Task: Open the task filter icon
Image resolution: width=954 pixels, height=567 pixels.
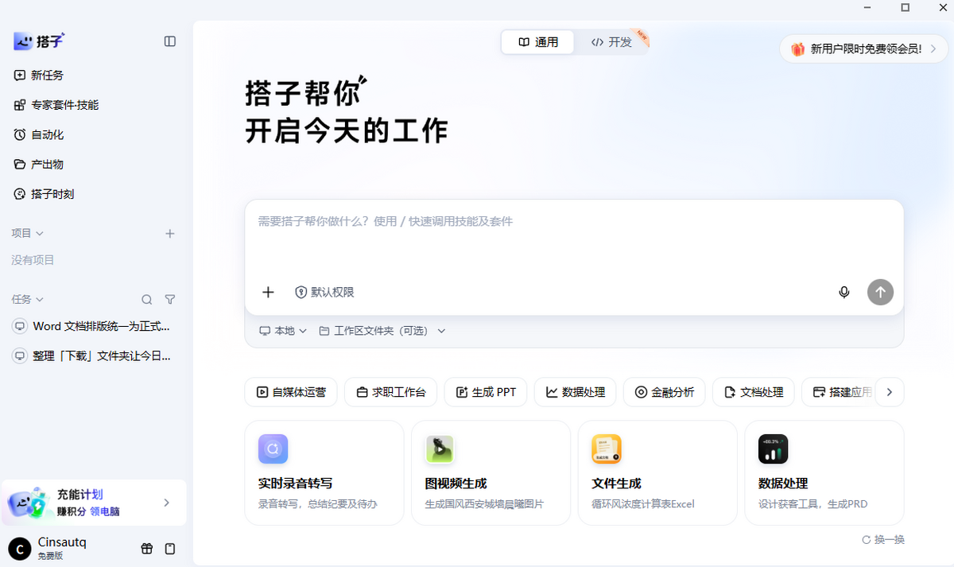Action: click(x=169, y=300)
